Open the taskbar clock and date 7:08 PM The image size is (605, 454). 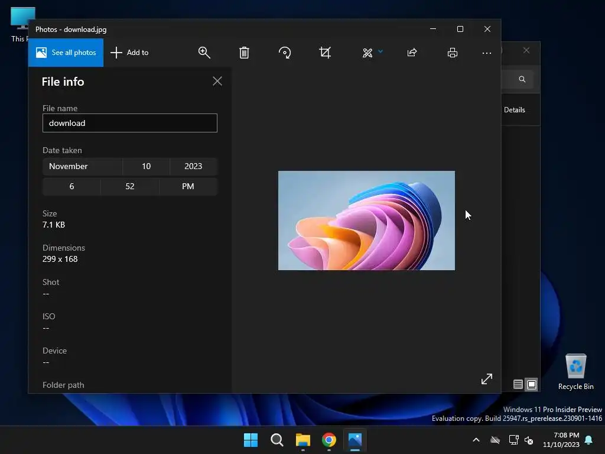point(561,440)
